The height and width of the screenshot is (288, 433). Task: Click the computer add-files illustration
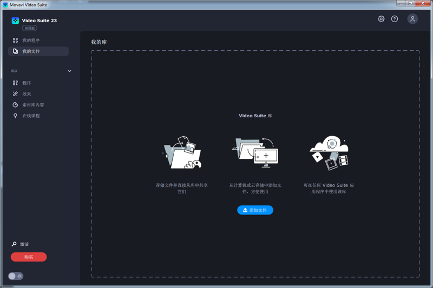[x=255, y=151]
